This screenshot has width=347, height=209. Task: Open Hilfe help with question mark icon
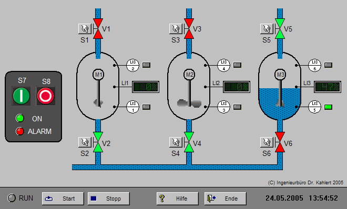pos(178,198)
